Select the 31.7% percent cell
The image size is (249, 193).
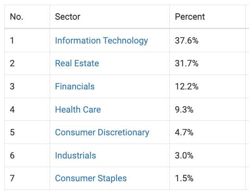click(187, 64)
